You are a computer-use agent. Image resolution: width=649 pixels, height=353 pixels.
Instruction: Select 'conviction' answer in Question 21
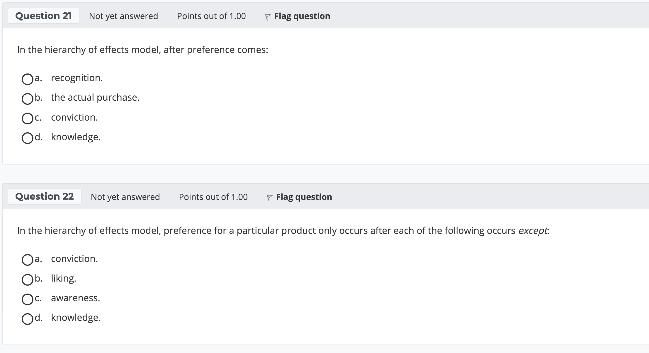27,118
